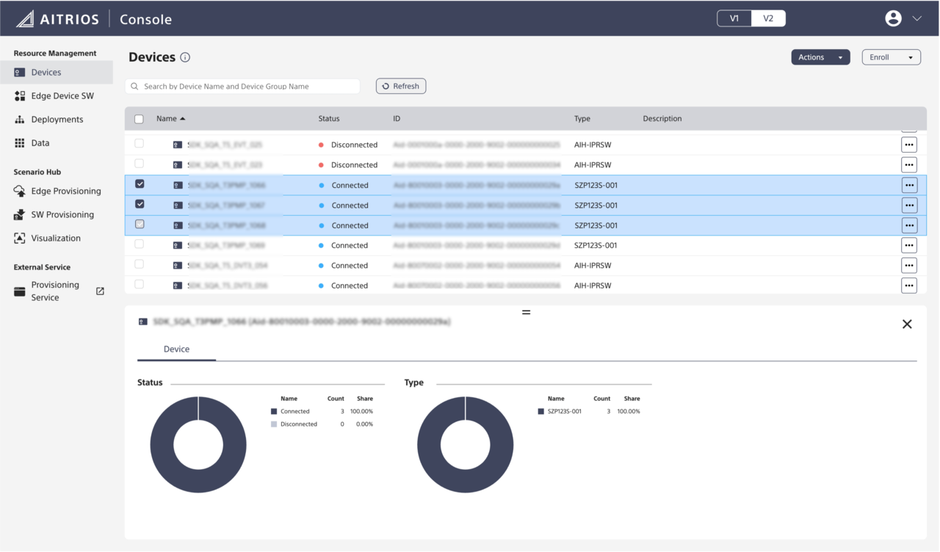Focus the device name search field
Screen dimensions: 940x552
coord(242,86)
